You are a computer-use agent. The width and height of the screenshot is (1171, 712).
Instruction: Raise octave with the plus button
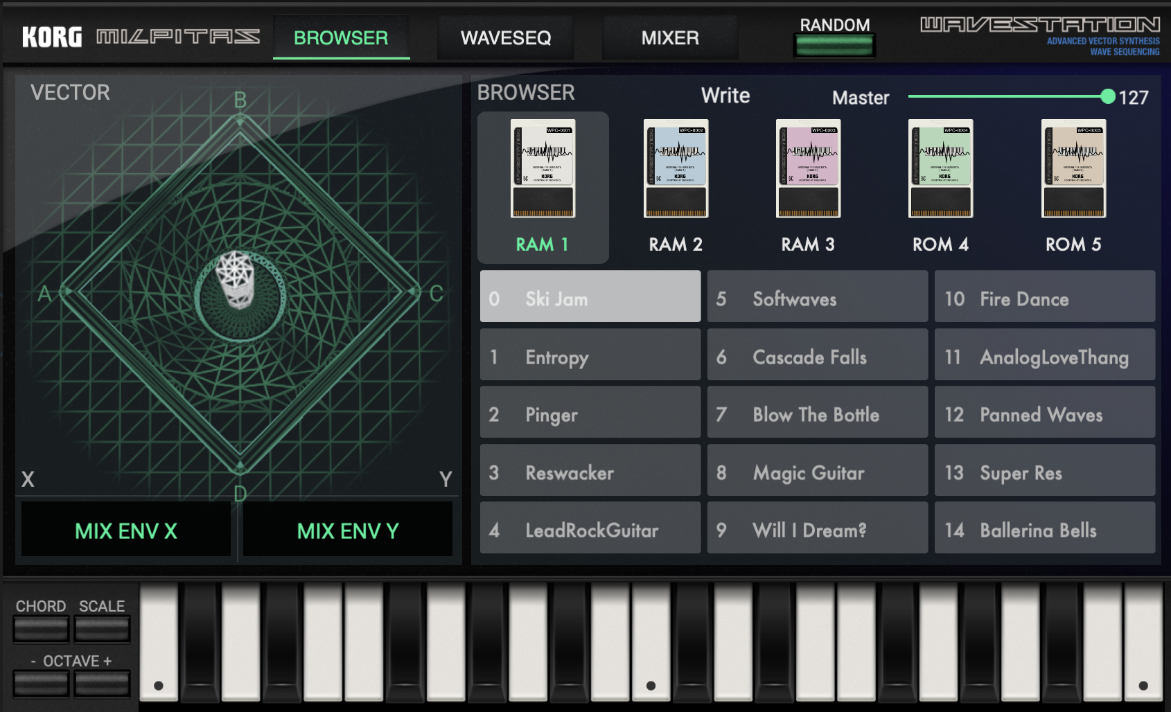(x=102, y=684)
